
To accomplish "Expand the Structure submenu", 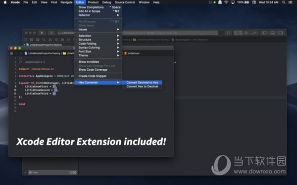I will tap(98, 40).
